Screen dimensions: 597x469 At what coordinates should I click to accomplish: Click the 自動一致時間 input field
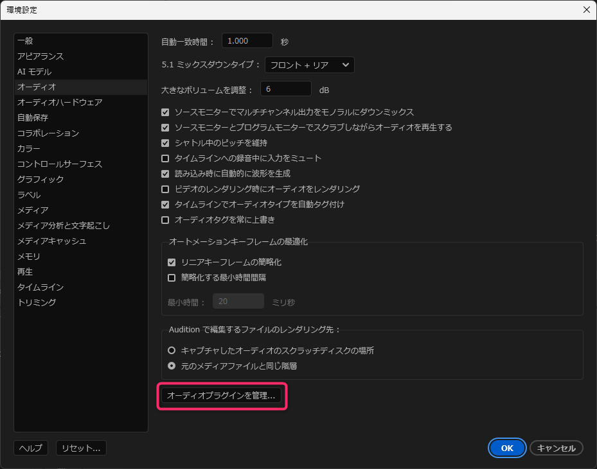(247, 41)
